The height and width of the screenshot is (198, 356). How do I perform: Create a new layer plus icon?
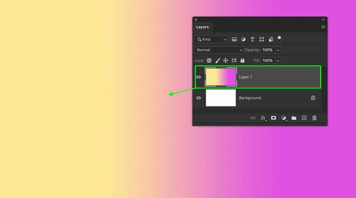[x=304, y=118]
